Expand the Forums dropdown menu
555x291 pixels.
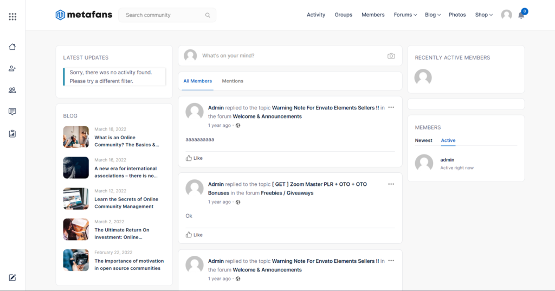[405, 15]
